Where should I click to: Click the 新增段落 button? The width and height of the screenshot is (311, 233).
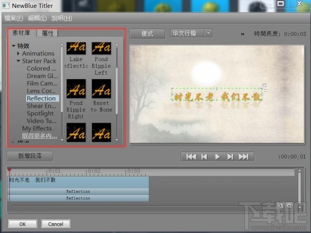coord(30,156)
